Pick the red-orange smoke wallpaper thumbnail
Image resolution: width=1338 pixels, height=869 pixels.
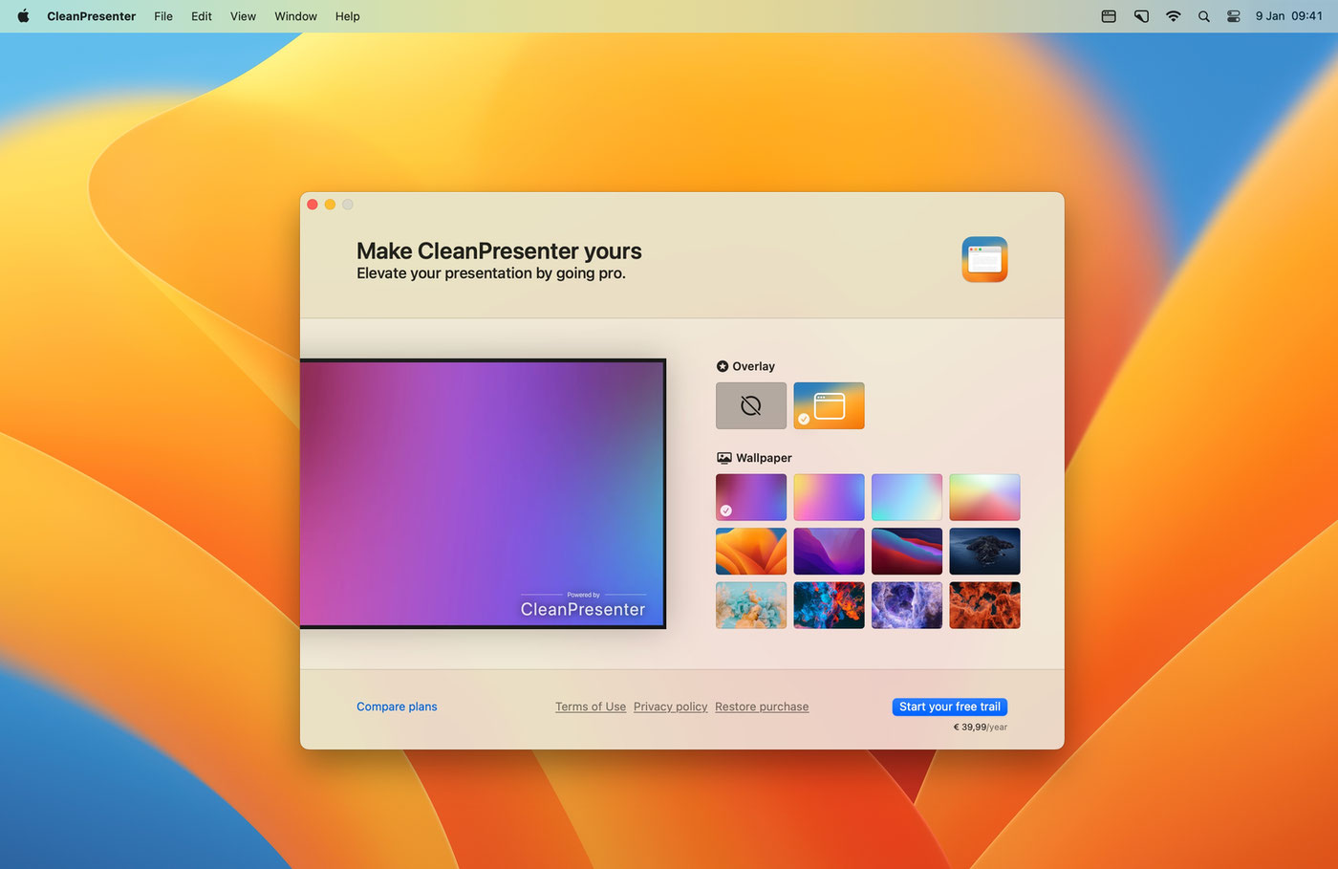pos(984,605)
